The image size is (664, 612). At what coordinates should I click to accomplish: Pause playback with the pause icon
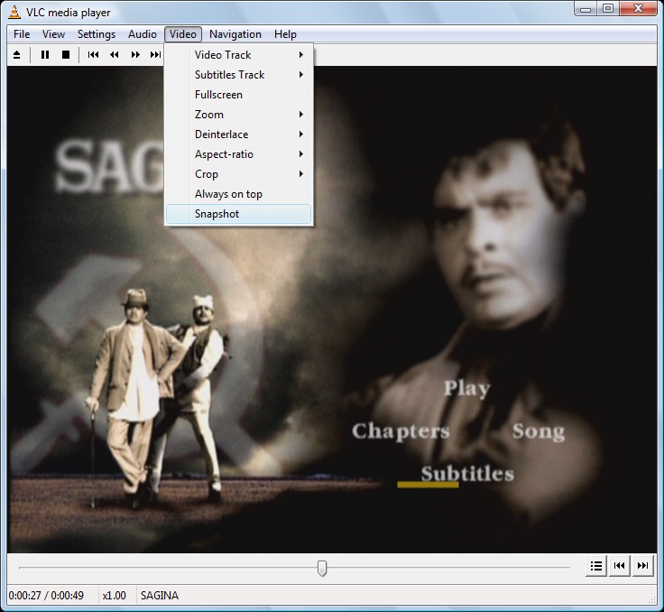click(x=45, y=55)
